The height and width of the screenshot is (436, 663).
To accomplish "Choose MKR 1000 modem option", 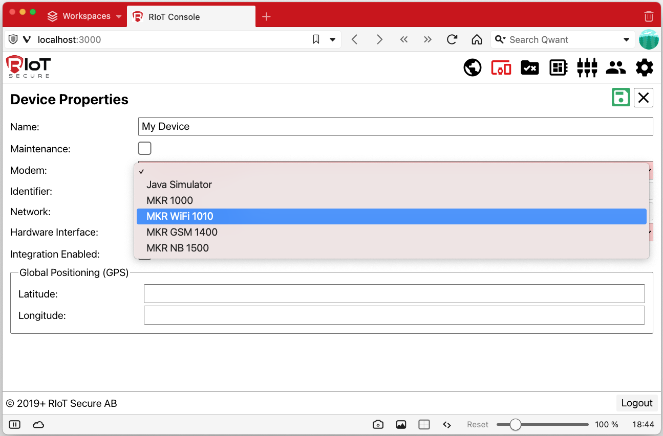I will [169, 200].
